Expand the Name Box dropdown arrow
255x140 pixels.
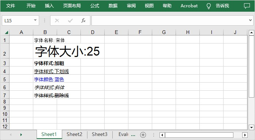(35, 20)
